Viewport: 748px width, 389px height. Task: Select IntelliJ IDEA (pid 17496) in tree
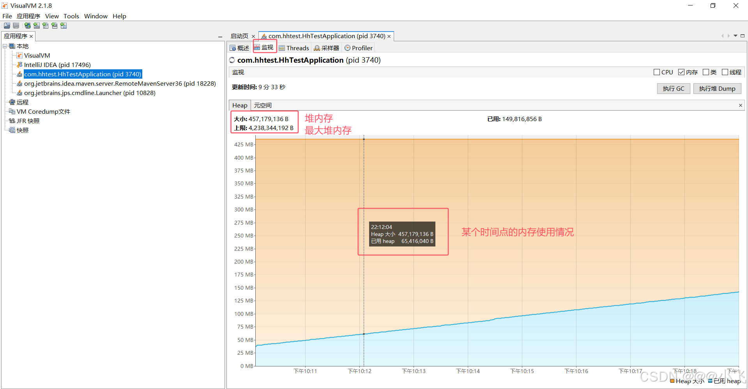click(57, 65)
